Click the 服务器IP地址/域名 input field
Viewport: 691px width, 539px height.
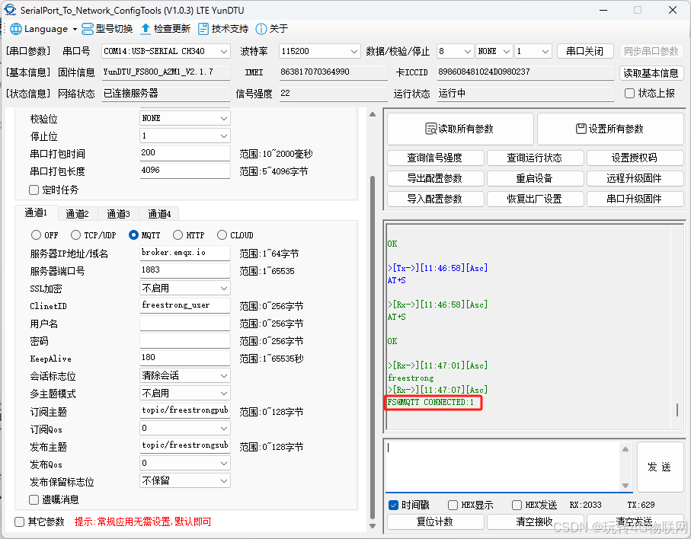[184, 252]
